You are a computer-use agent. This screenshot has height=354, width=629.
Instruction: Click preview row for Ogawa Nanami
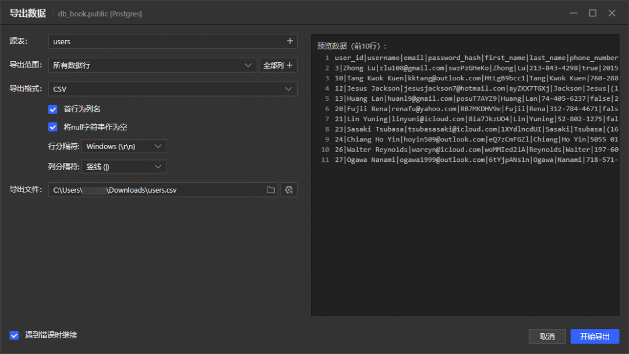pyautogui.click(x=476, y=160)
